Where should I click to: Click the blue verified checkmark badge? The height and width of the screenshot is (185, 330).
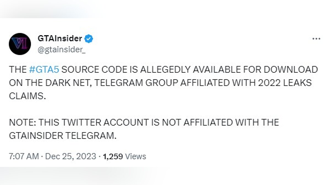89,39
